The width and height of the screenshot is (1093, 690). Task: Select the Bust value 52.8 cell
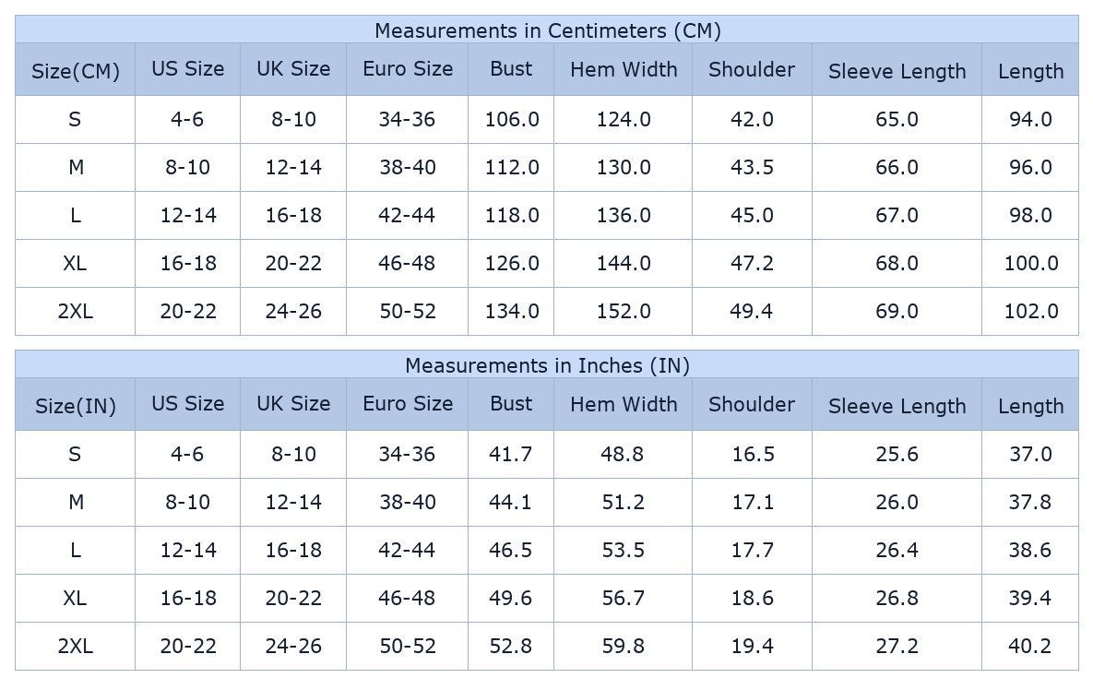coord(510,646)
